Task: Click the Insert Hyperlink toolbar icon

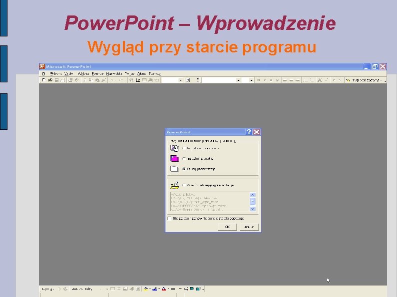Action: [x=131, y=80]
